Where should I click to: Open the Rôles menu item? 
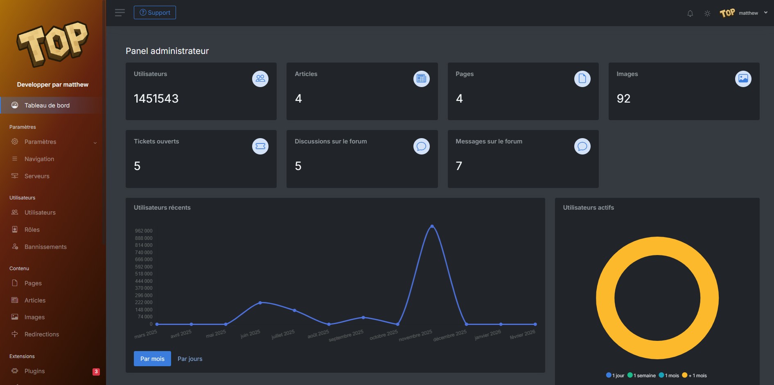(x=32, y=229)
